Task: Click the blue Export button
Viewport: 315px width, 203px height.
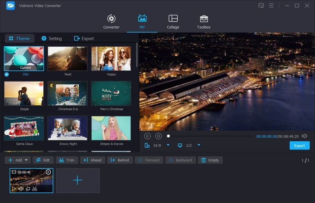Action: (x=300, y=146)
